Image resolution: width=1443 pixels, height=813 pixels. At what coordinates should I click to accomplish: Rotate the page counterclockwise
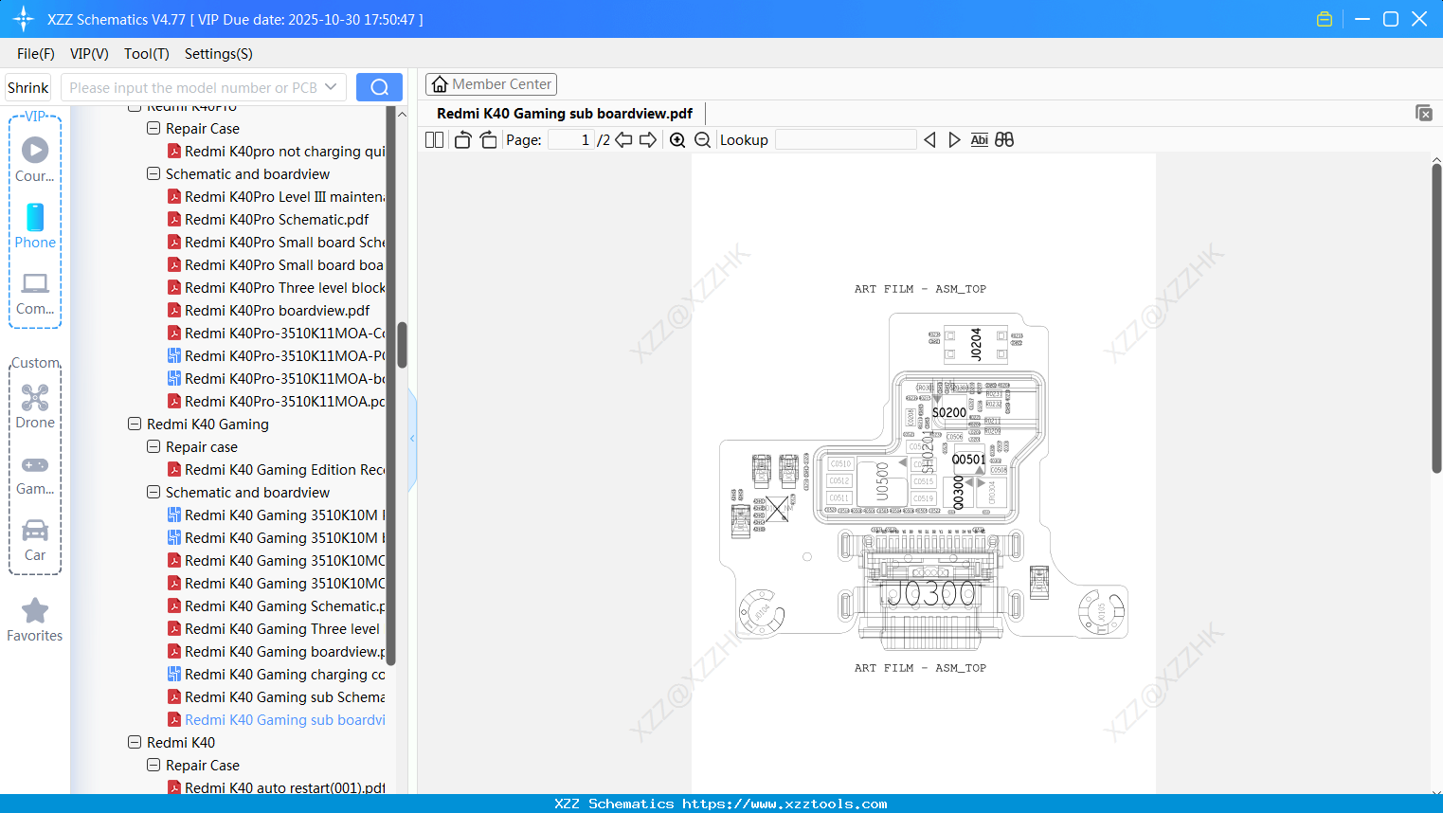coord(462,140)
